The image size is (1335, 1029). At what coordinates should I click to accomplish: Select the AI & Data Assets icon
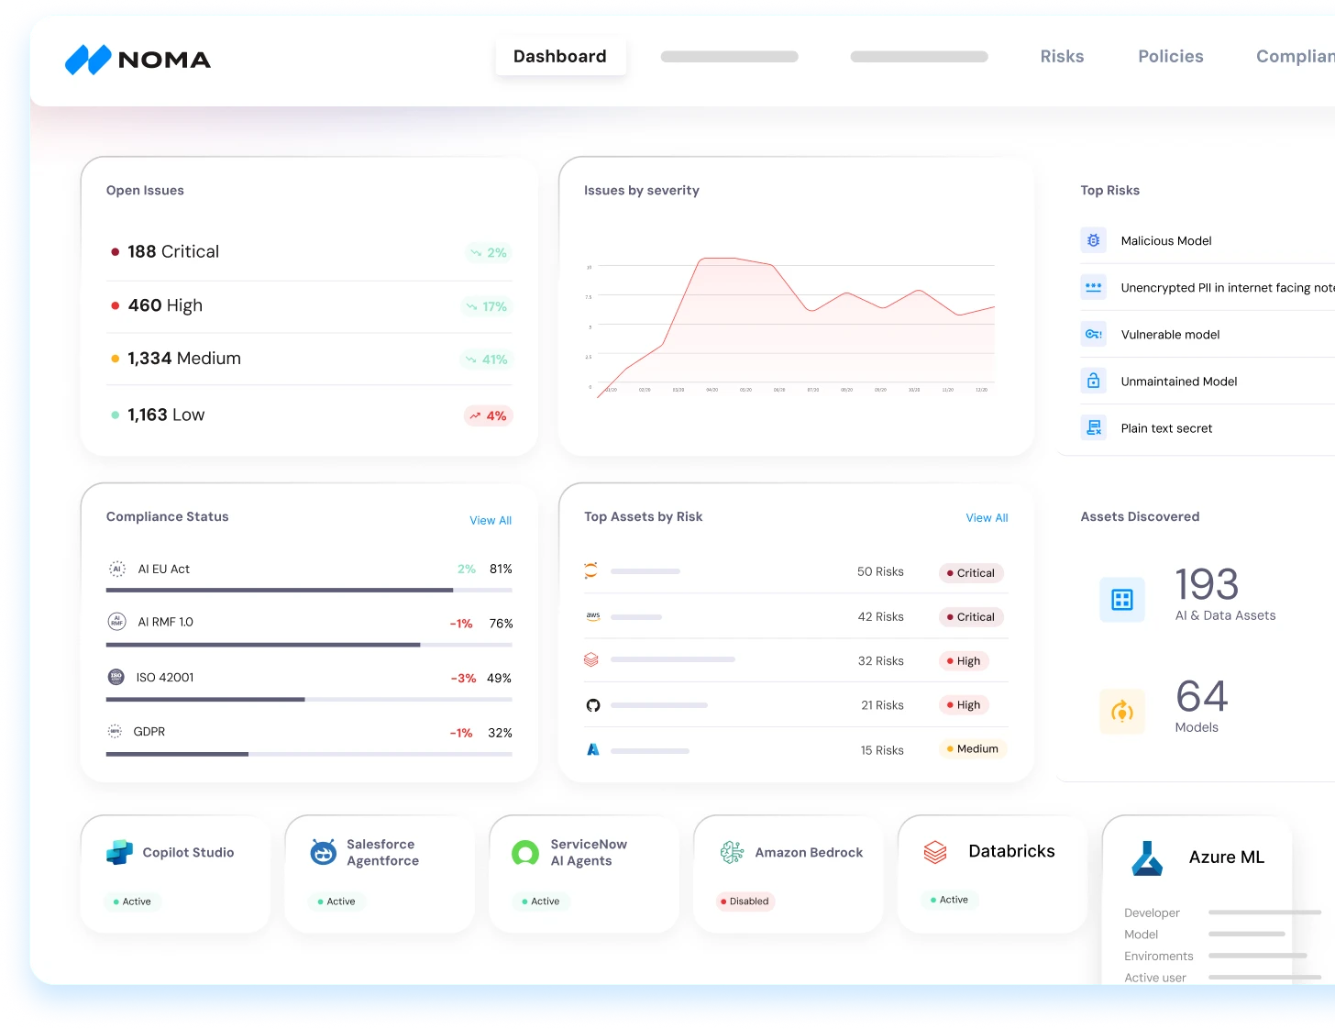(x=1121, y=599)
